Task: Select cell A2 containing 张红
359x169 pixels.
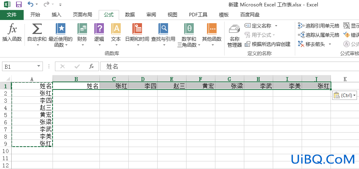Action: coord(32,93)
